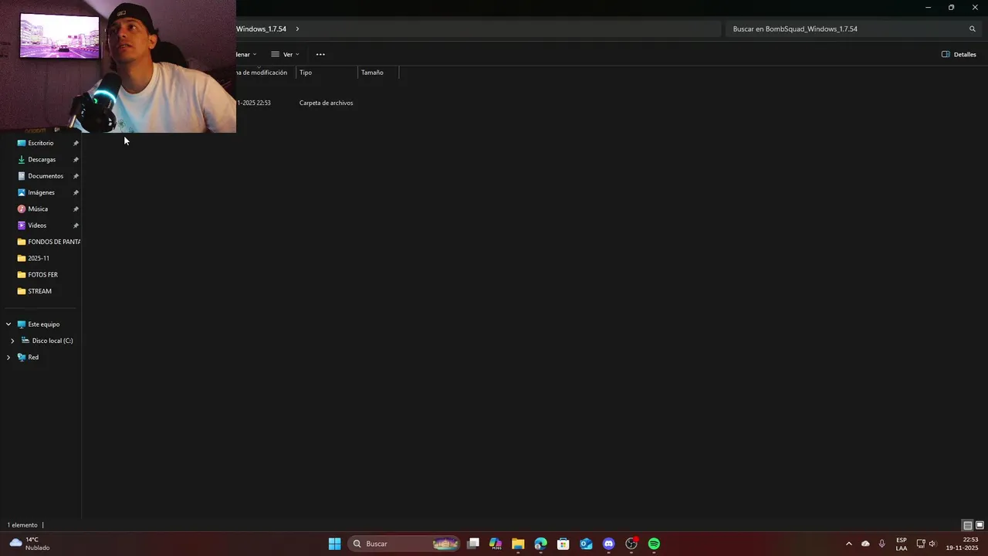The image size is (988, 556).
Task: Click the pin icon beside Videos
Action: coord(76,225)
